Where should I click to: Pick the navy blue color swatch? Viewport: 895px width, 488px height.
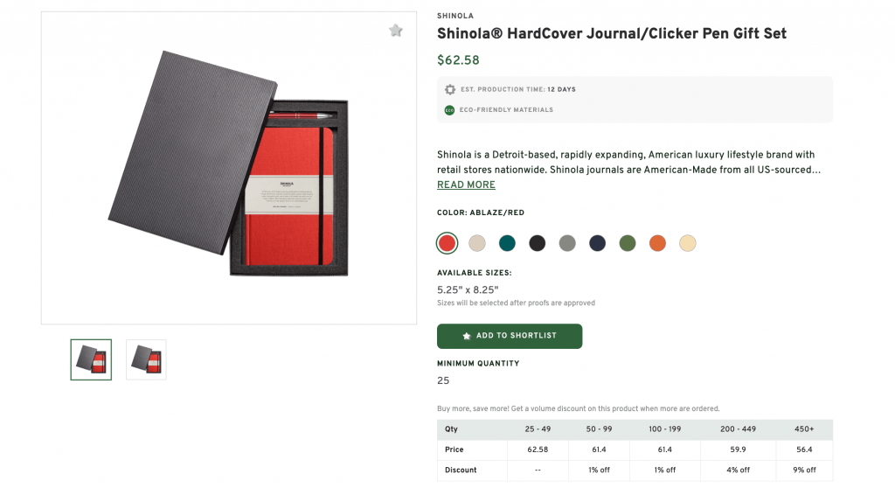(598, 243)
